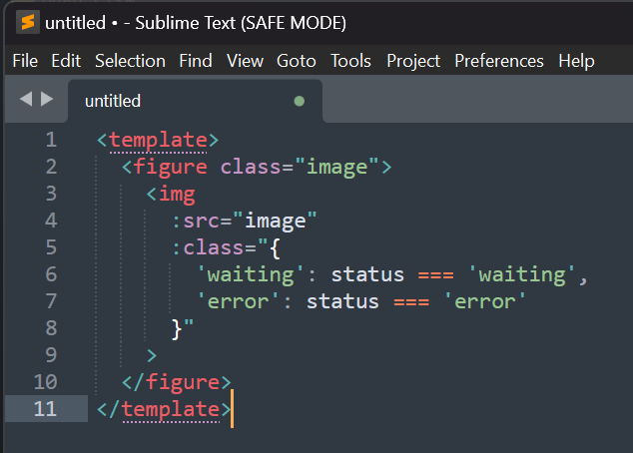Click line number 11 in the gutter
Image resolution: width=633 pixels, height=453 pixels.
pos(46,409)
